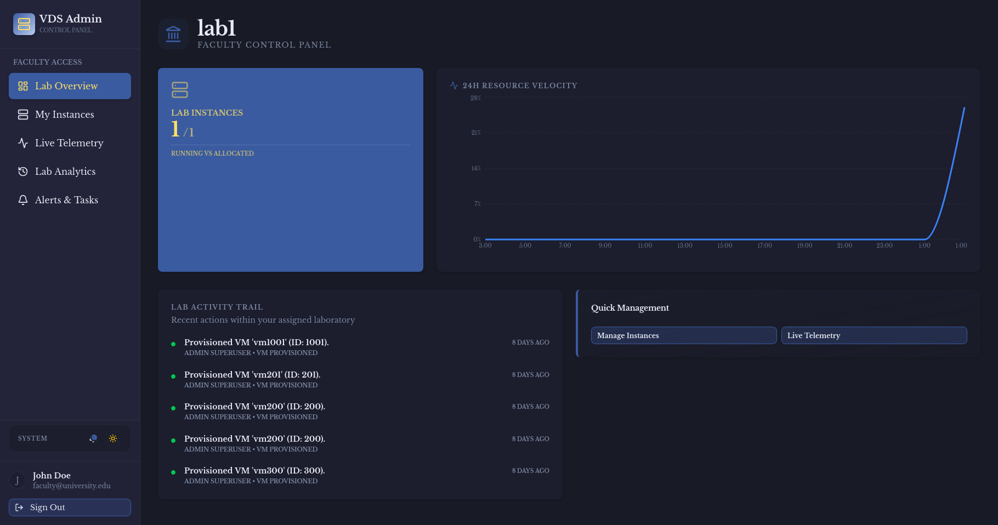Navigate to Lab Analytics

pyautogui.click(x=70, y=172)
